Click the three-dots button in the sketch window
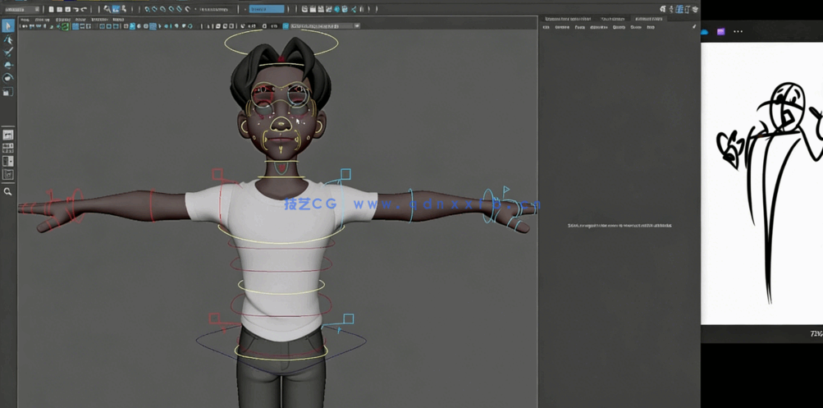This screenshot has width=823, height=408. pyautogui.click(x=738, y=32)
